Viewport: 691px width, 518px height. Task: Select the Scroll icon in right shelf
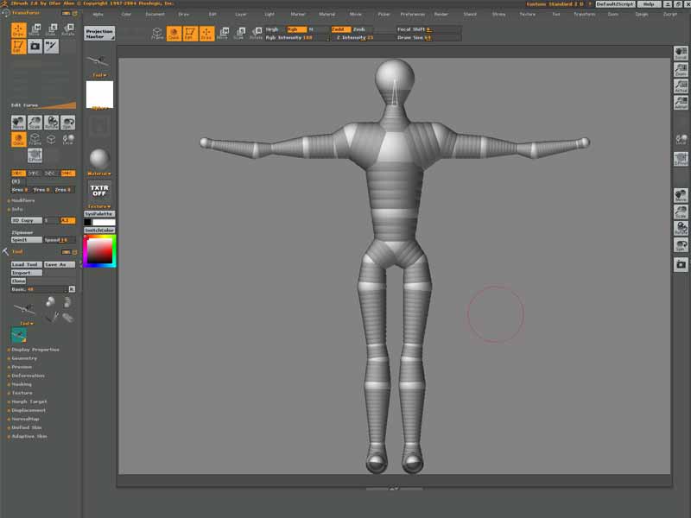point(681,54)
